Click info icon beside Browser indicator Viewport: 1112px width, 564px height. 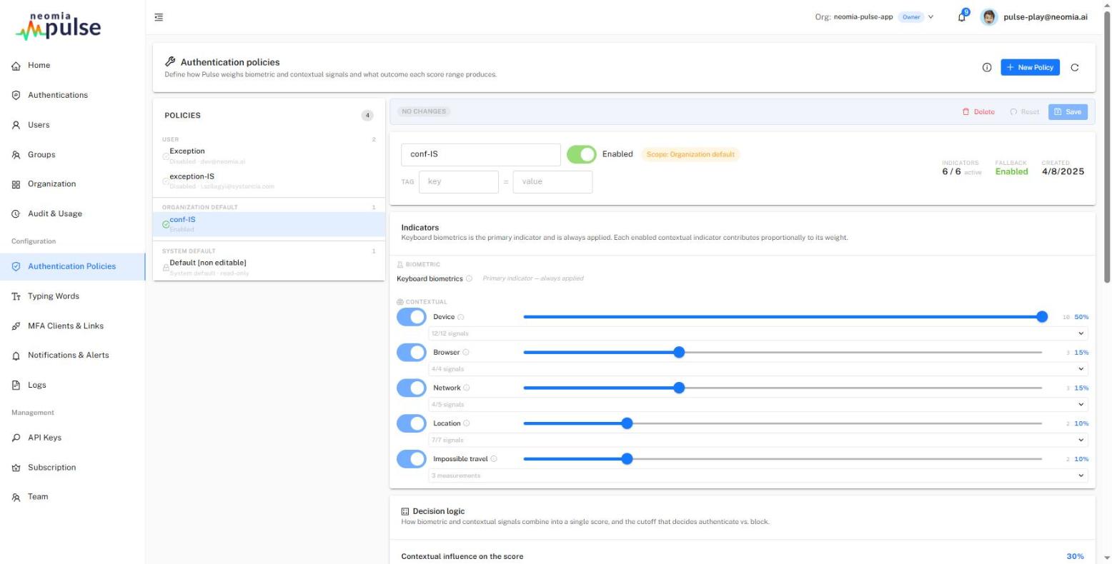point(466,352)
